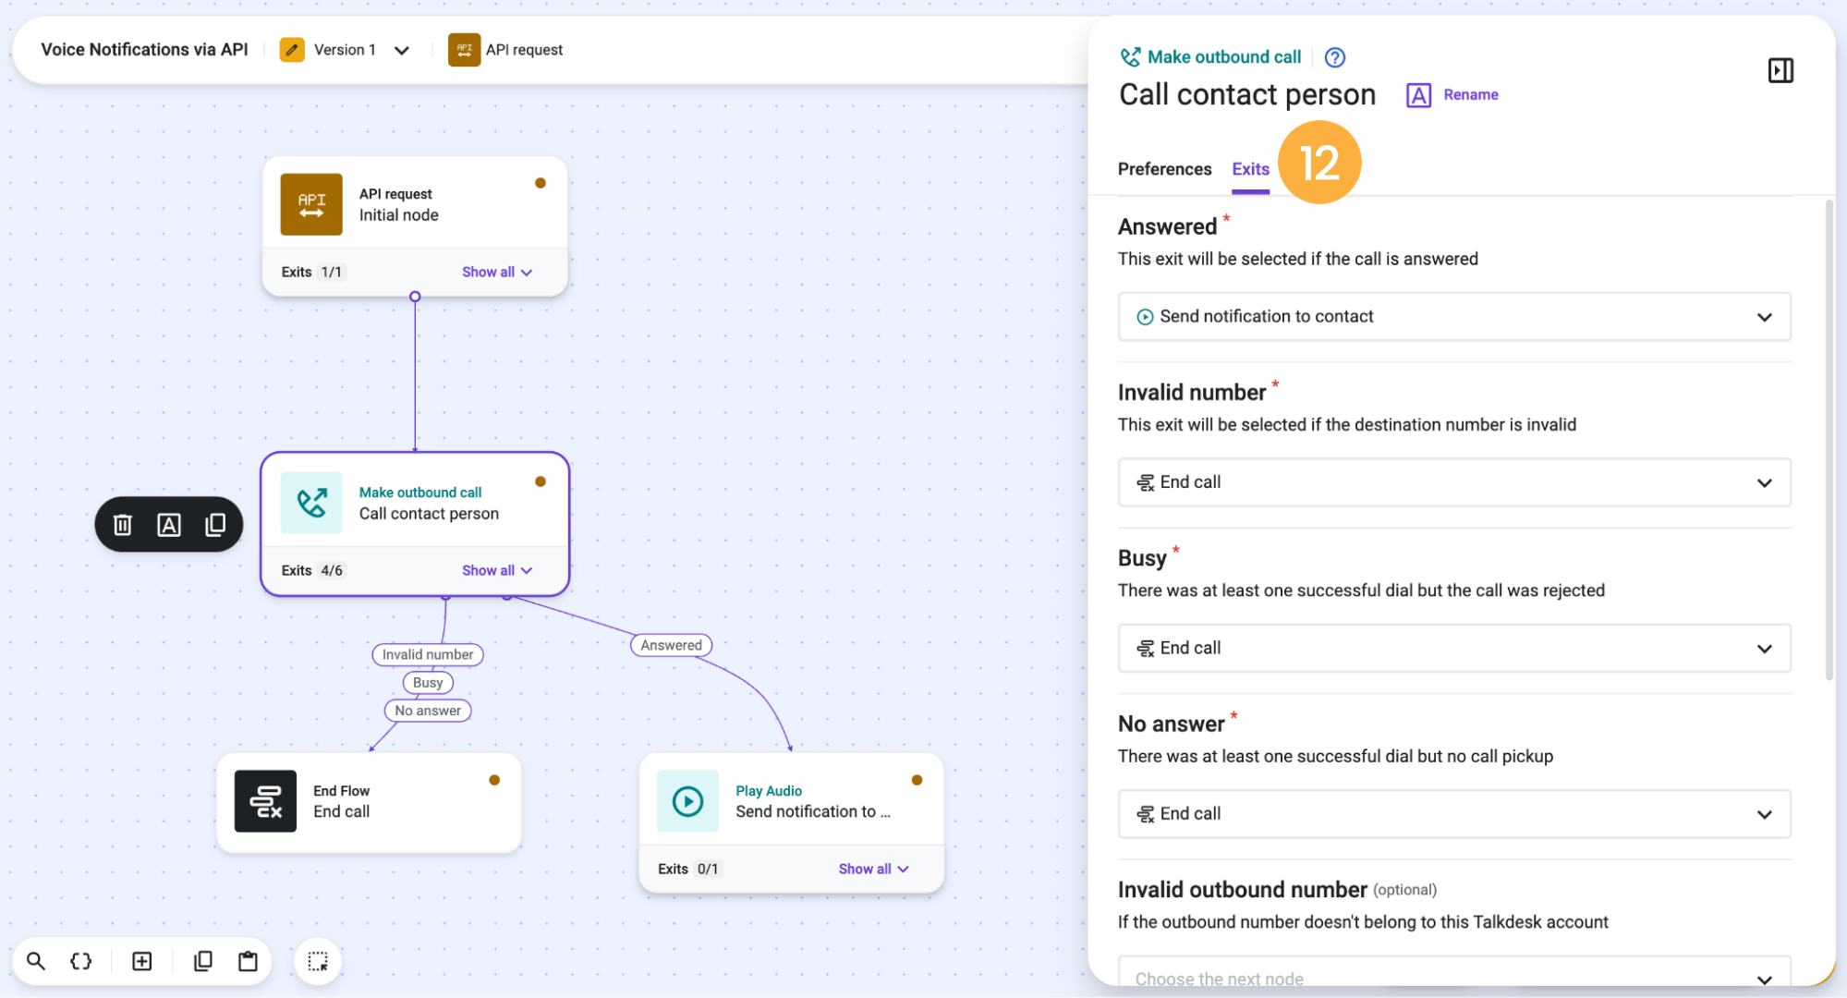Click the No answer connection label

pos(428,710)
